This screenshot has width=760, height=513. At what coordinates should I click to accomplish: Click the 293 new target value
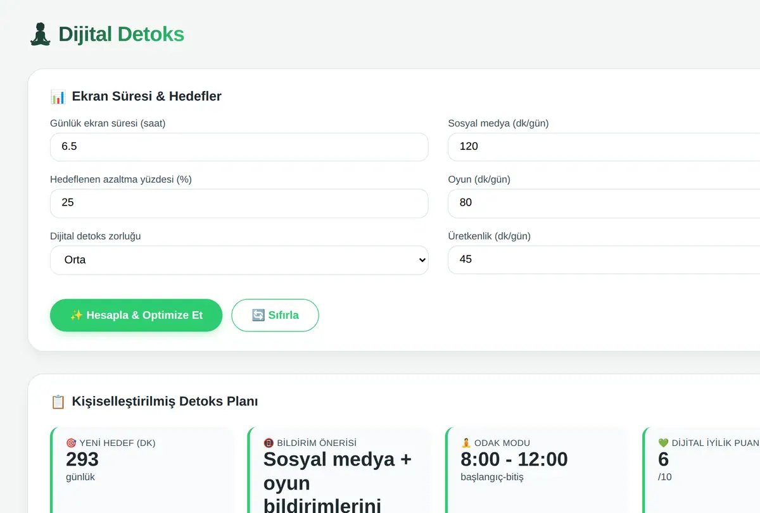82,459
